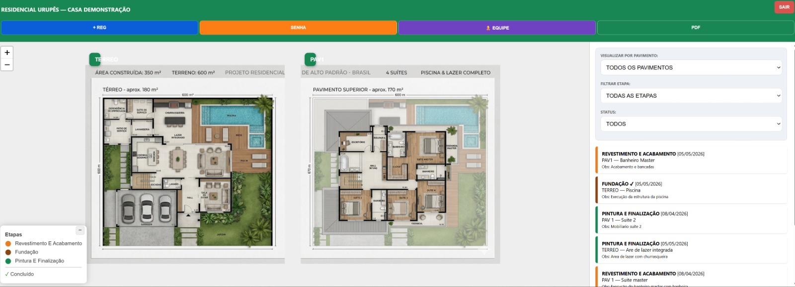Collapse the Etapas legend panel
The height and width of the screenshot is (287, 795).
80,230
